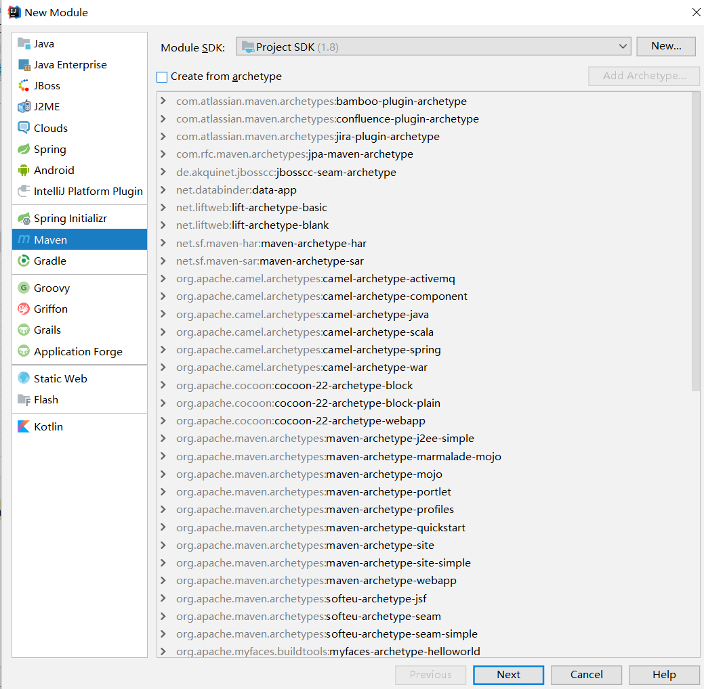
Task: Select Groovy module type label
Action: (51, 288)
